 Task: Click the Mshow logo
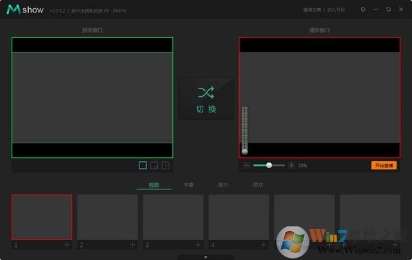point(25,10)
